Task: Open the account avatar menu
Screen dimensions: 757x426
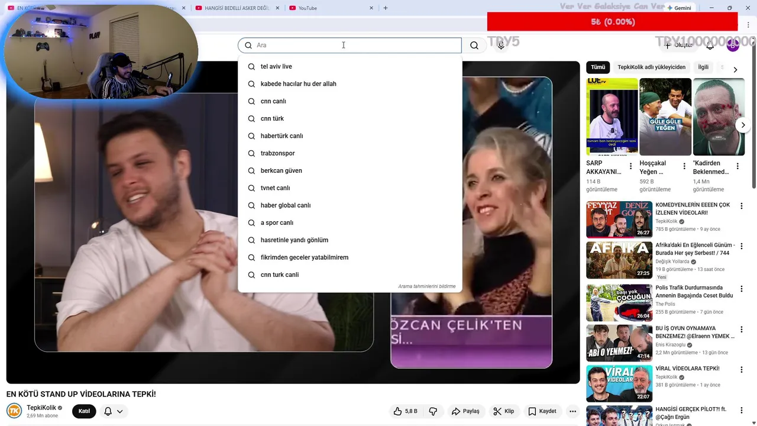Action: point(733,46)
